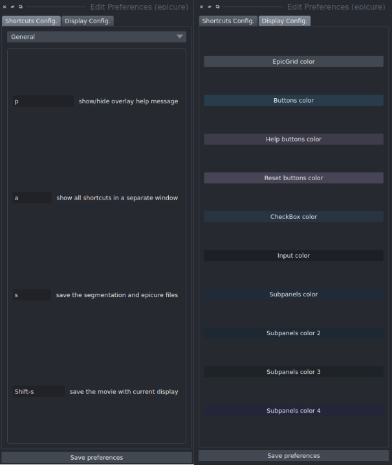The image size is (392, 465).
Task: Set the Reset buttons color
Action: pos(294,178)
